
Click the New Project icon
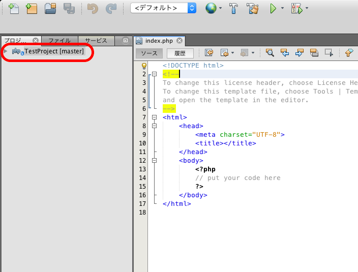coord(32,9)
